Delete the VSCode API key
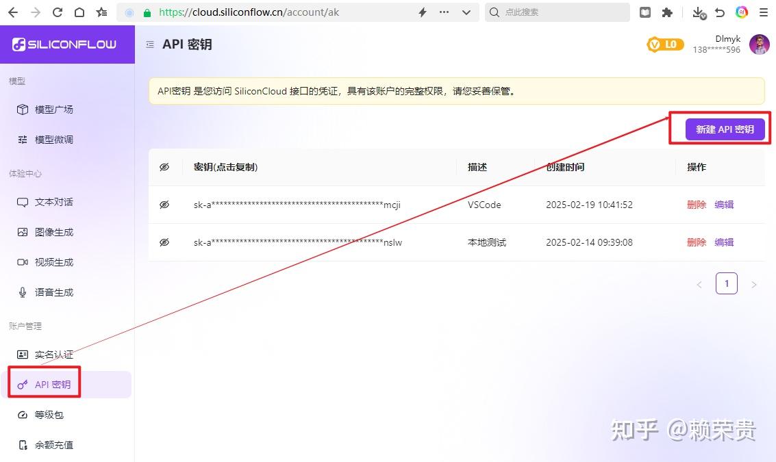This screenshot has height=462, width=776. click(x=696, y=204)
